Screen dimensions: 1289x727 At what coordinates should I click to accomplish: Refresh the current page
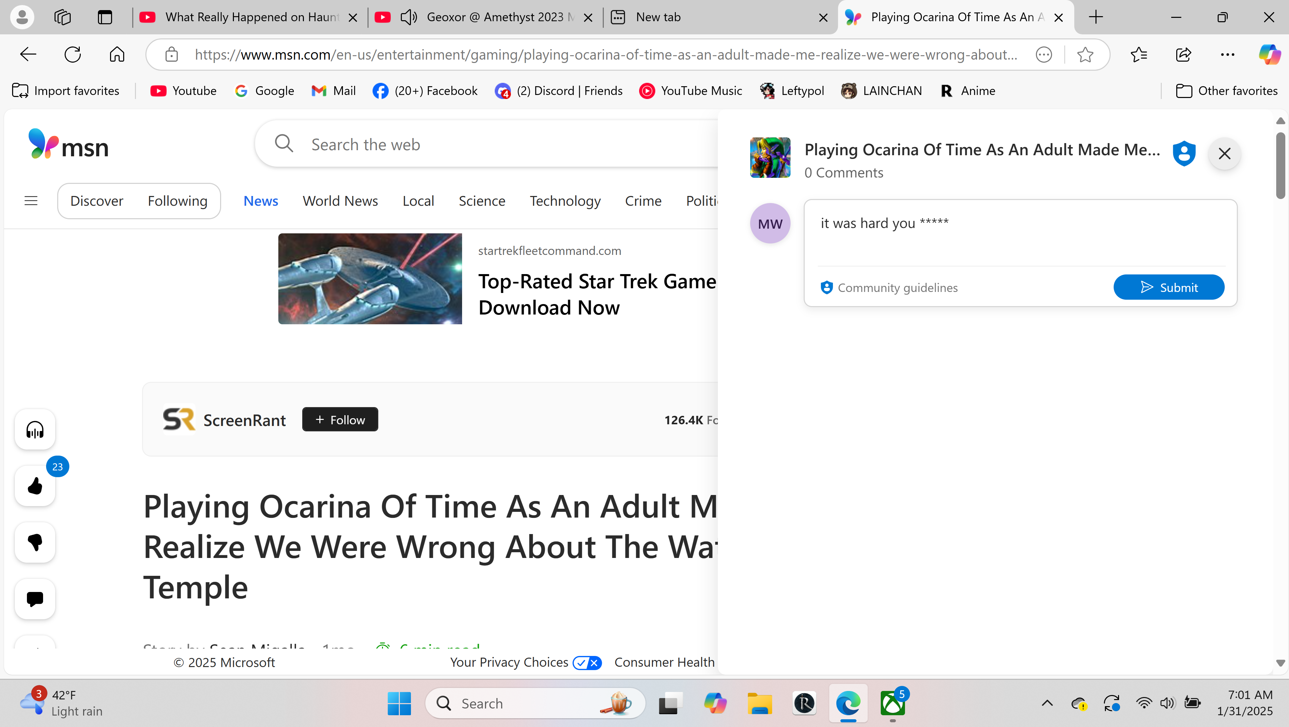(x=73, y=54)
